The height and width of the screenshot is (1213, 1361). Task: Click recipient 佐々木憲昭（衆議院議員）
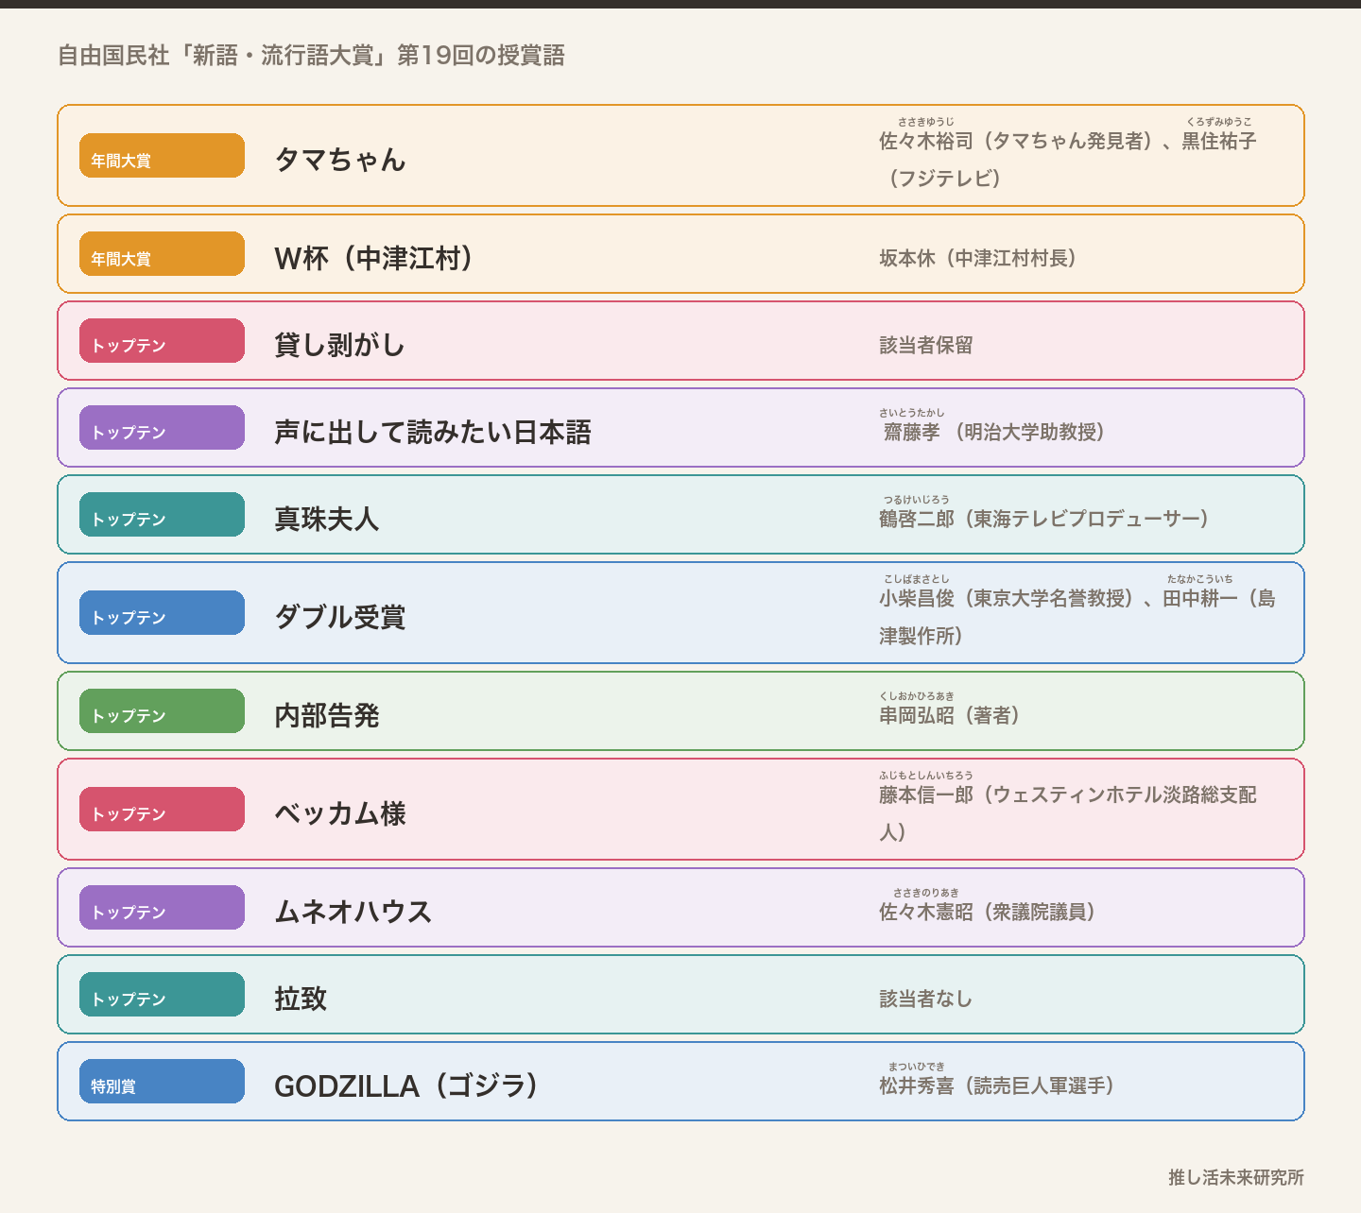pyautogui.click(x=990, y=912)
